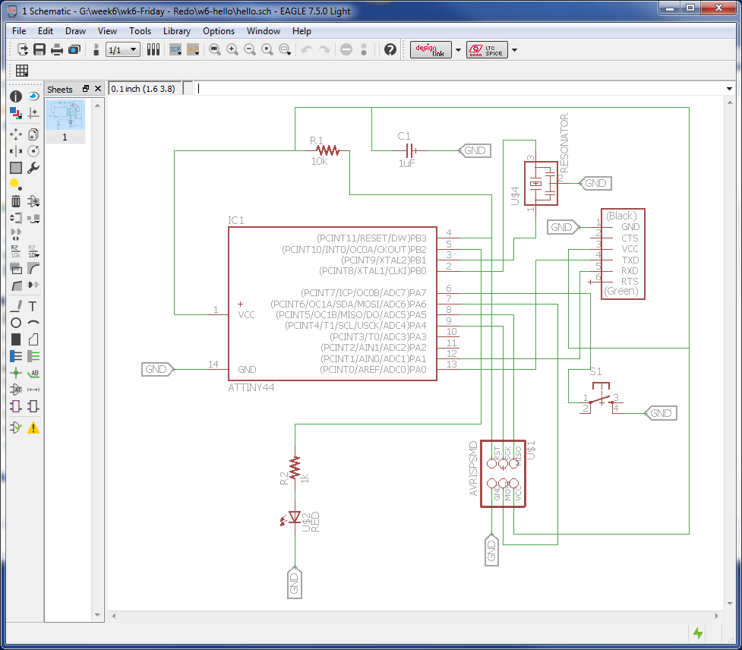This screenshot has height=650, width=742.
Task: Select the Paste tool with yellow dot
Action: click(x=16, y=185)
